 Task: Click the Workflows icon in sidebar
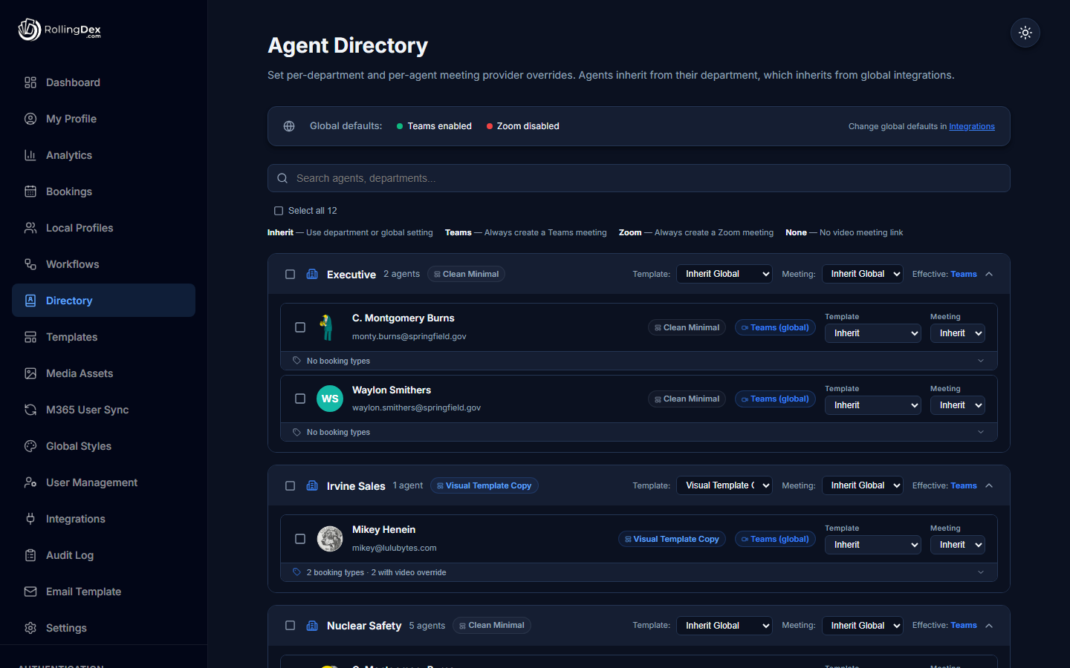click(30, 264)
